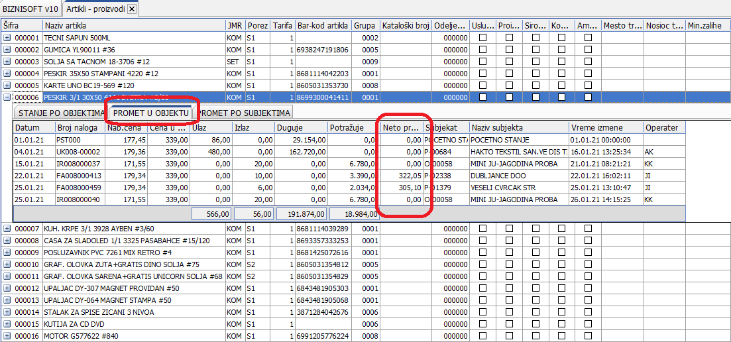Viewport: 731px width, 342px height.
Task: Click the HAKTO TEKSTIL subject name cell
Action: pos(519,152)
